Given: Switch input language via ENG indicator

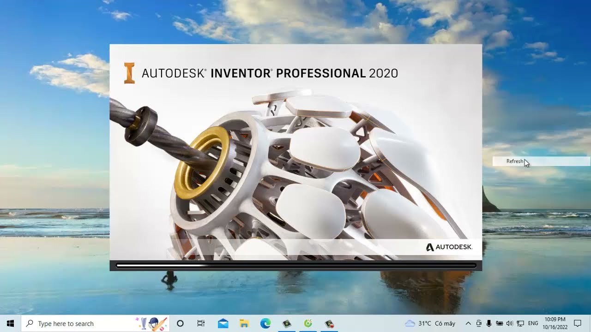Looking at the screenshot, I should point(533,323).
